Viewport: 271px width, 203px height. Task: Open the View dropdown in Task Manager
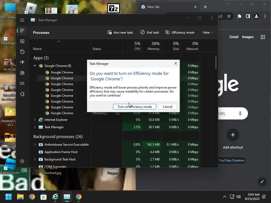208,33
